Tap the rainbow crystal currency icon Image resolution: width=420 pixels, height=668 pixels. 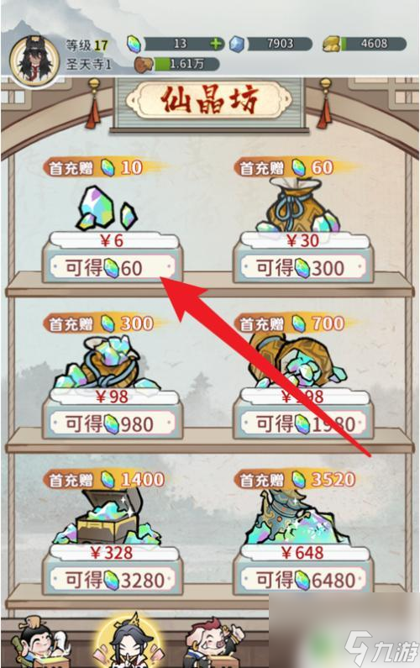[x=134, y=44]
